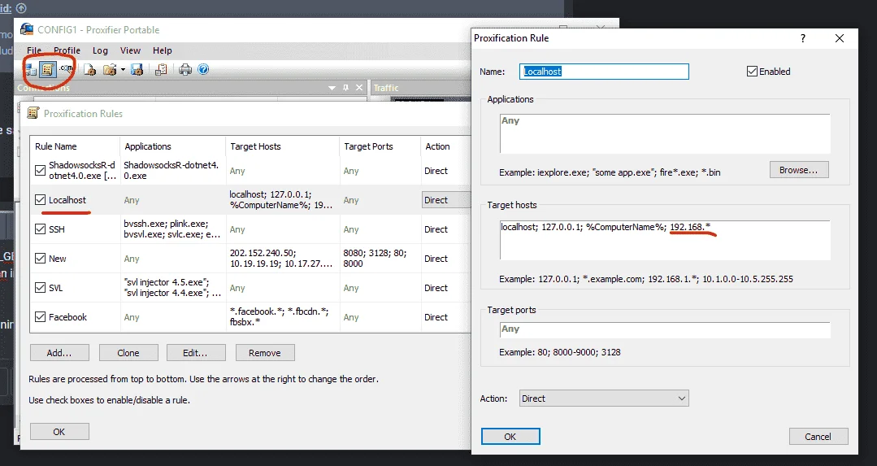Close the Connections pane
Screen dimensions: 877x466
click(359, 88)
